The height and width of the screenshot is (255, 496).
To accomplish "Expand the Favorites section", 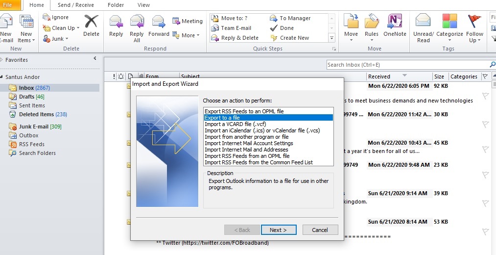I will click(1, 60).
